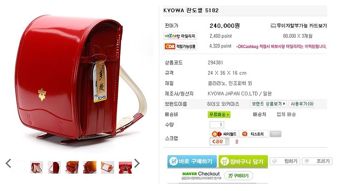
Task: Click the 바보사랑 마일리지 badge
Action: tap(180, 36)
